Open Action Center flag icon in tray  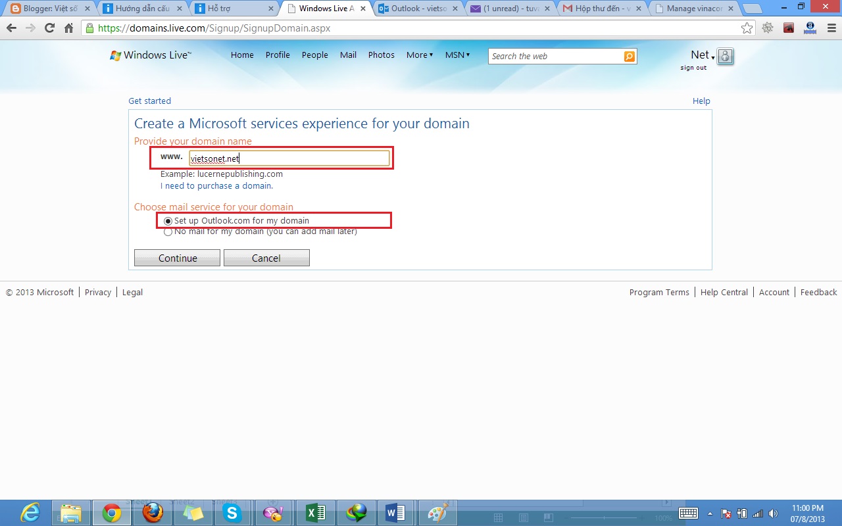727,514
